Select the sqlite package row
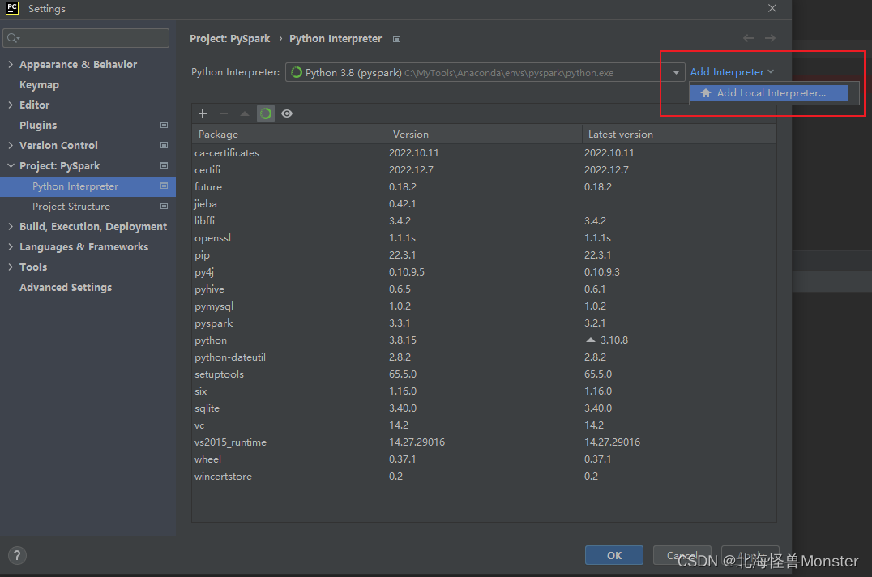Viewport: 872px width, 577px height. coord(484,408)
